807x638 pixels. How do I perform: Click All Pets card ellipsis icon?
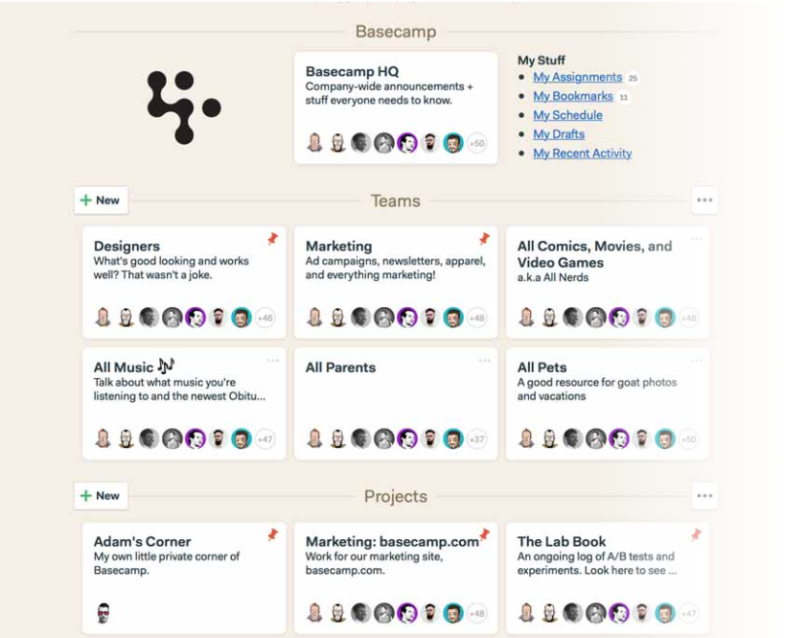click(697, 360)
